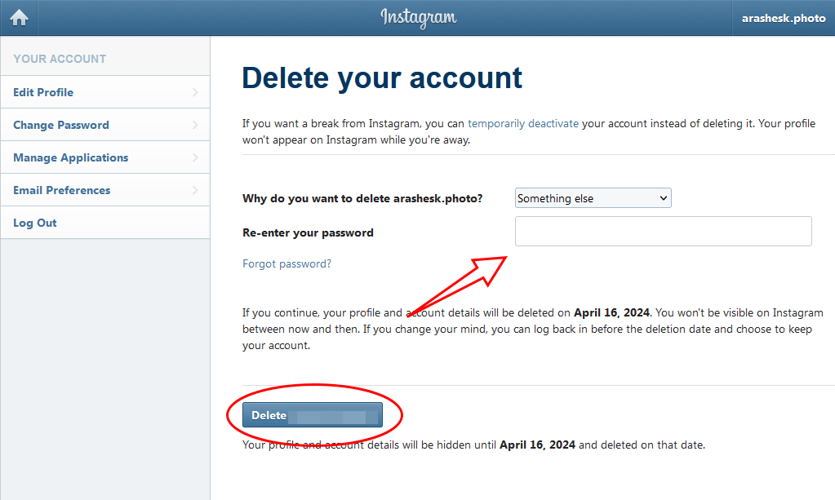Viewport: 835px width, 500px height.
Task: Click the chevron arrow beside Change Password
Action: [x=195, y=125]
